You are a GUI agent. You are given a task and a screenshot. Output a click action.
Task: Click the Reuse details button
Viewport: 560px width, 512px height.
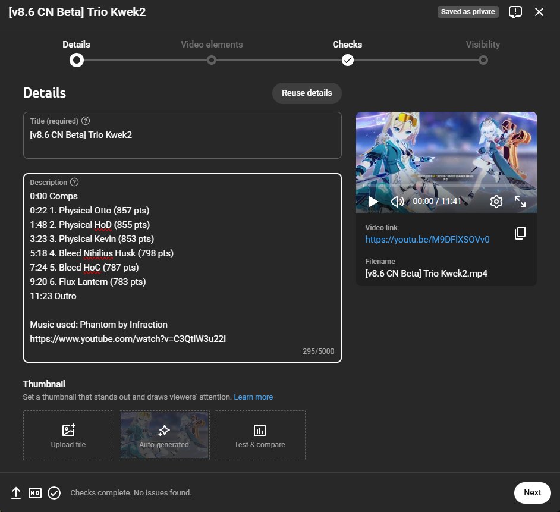tap(307, 93)
